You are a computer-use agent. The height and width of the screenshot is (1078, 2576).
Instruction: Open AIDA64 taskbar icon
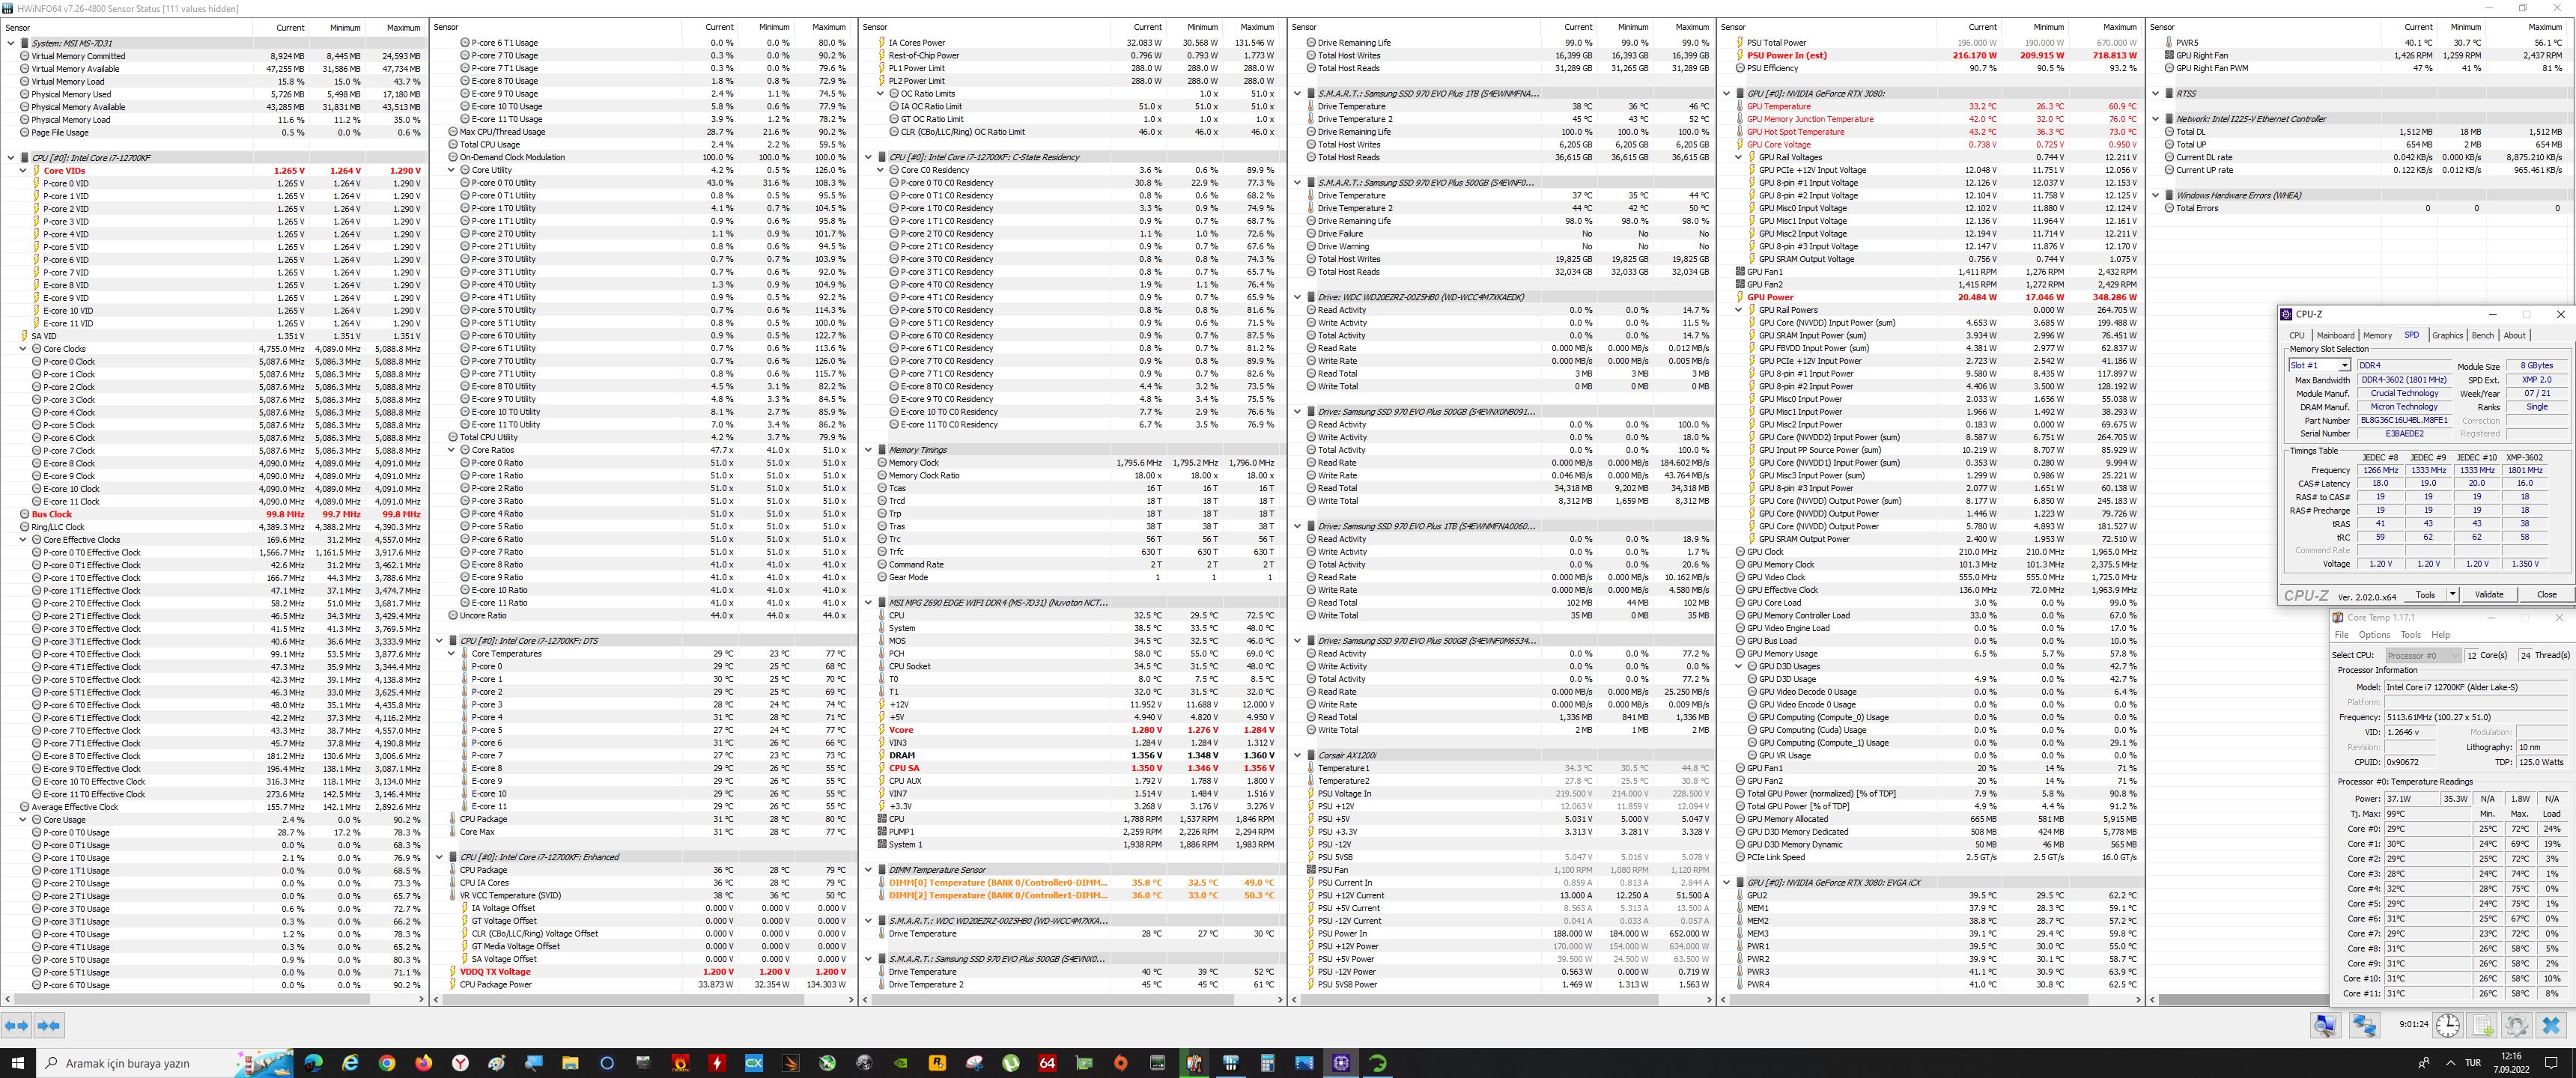[1047, 1063]
